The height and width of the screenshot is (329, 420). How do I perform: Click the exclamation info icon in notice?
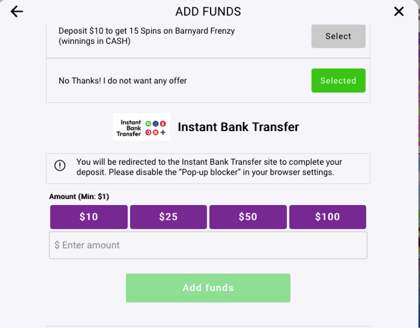(x=59, y=165)
